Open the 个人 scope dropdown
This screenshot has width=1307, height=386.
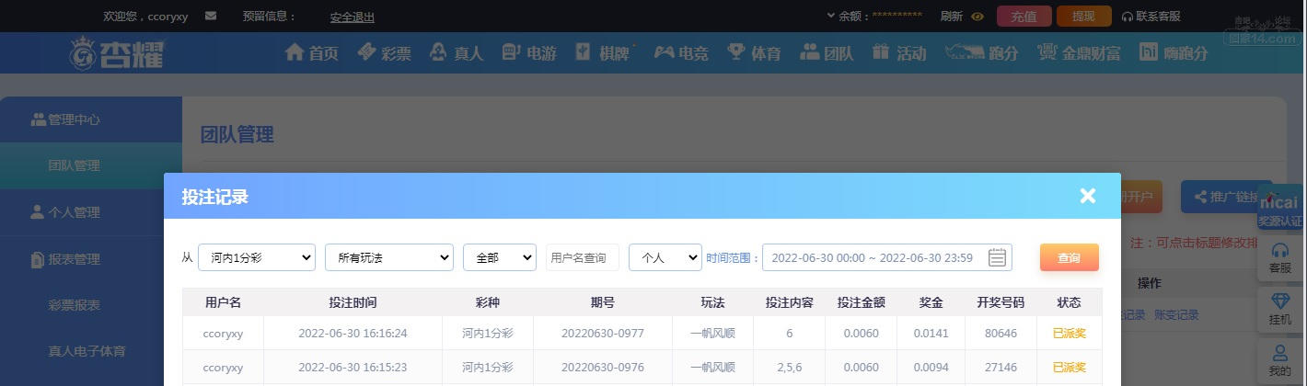coord(665,257)
